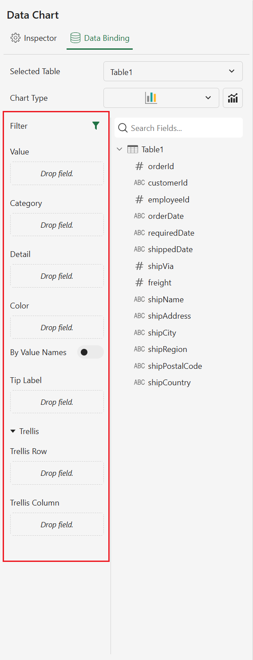Screen dimensions: 253x660
Task: Click the Data Binding database icon
Action: [x=75, y=38]
